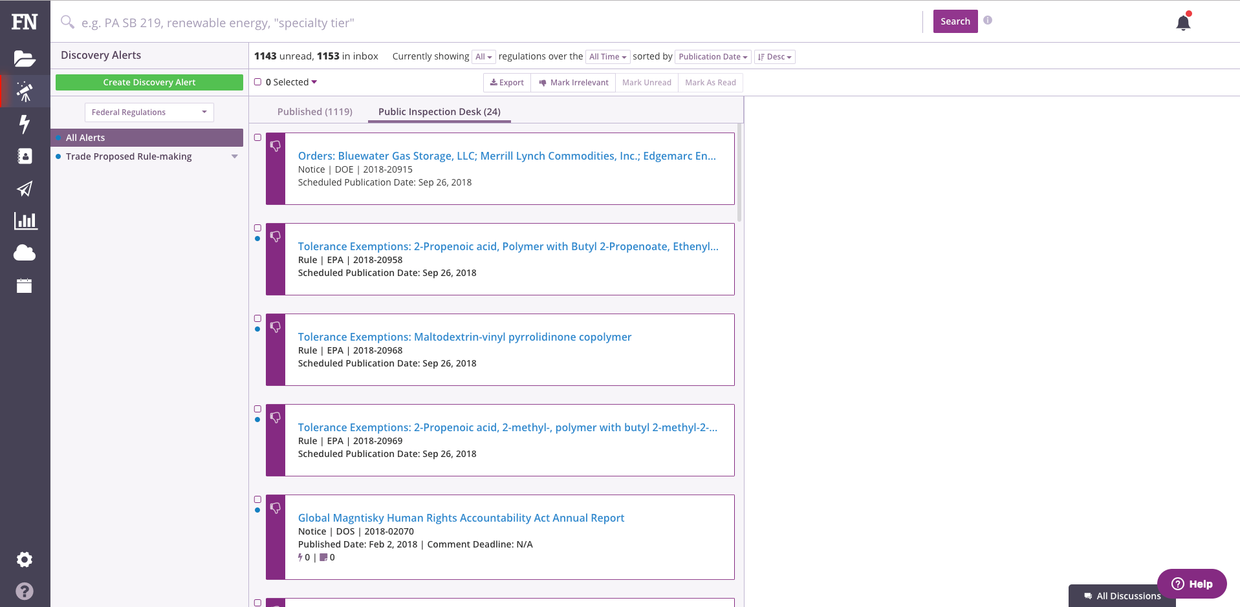
Task: Click the info icon beside Search button
Action: click(x=988, y=20)
